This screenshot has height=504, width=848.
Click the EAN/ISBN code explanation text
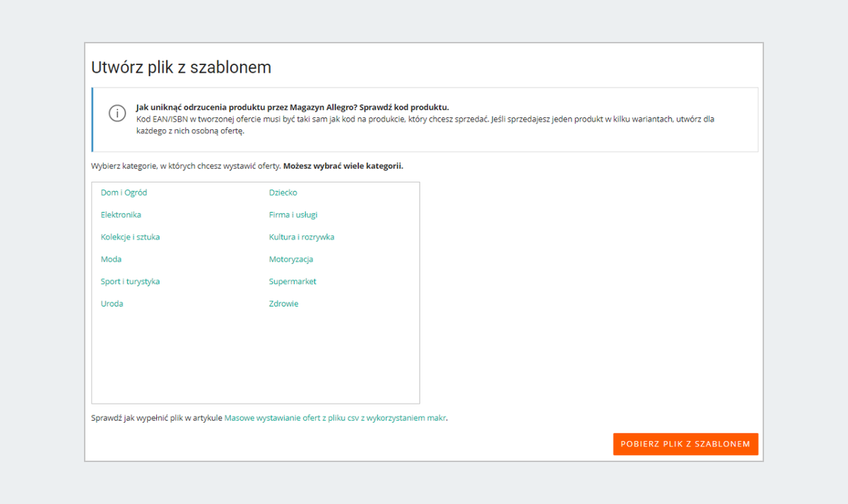click(425, 125)
